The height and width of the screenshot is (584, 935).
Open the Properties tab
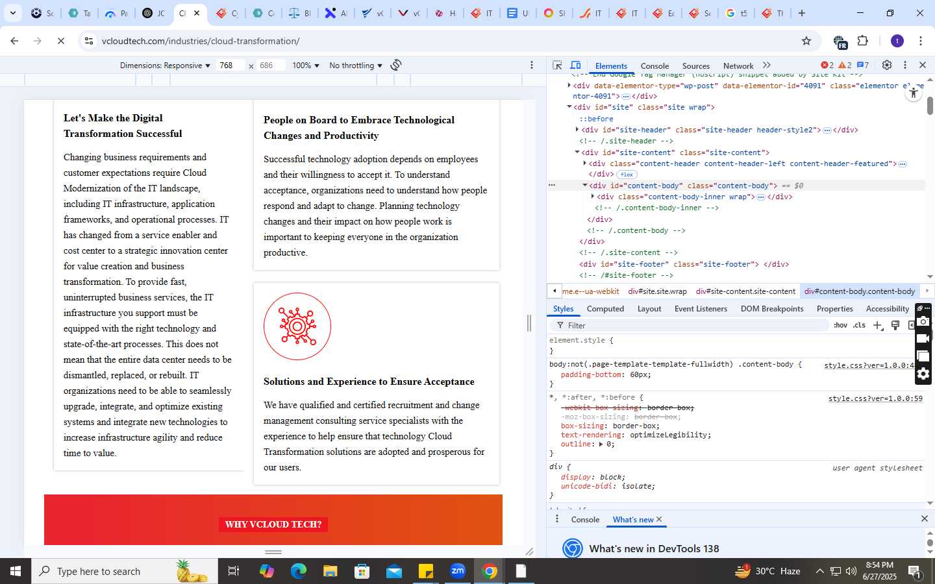pos(834,309)
